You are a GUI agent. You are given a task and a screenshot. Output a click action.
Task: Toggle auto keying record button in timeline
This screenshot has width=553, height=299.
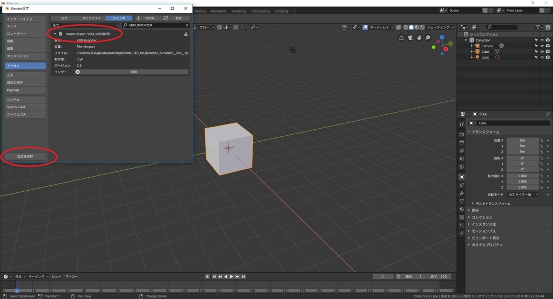207,276
